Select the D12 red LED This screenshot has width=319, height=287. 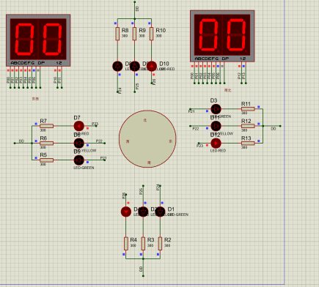(216, 143)
